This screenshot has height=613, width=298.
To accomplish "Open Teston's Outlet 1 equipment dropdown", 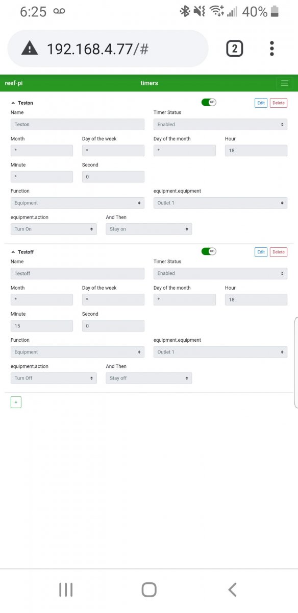I will [x=220, y=203].
